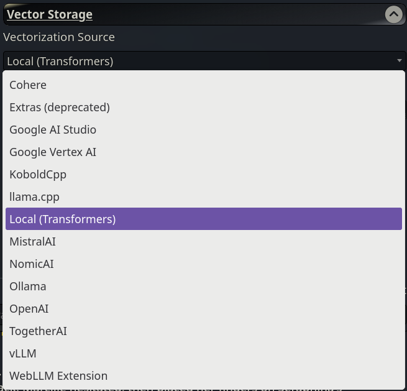Image resolution: width=407 pixels, height=391 pixels.
Task: Choose TogetherAI from the options
Action: (38, 331)
